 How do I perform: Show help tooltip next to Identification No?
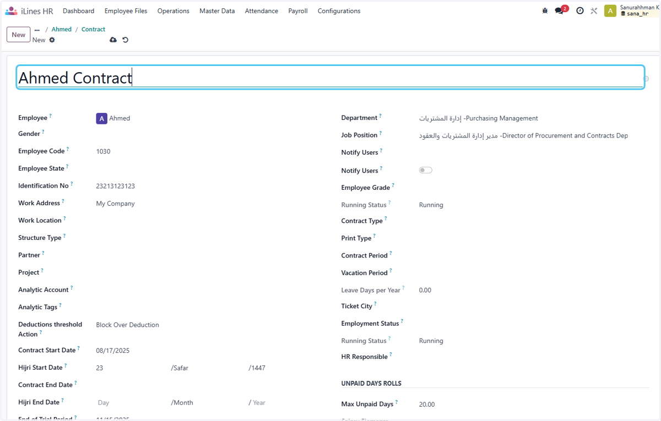72,184
